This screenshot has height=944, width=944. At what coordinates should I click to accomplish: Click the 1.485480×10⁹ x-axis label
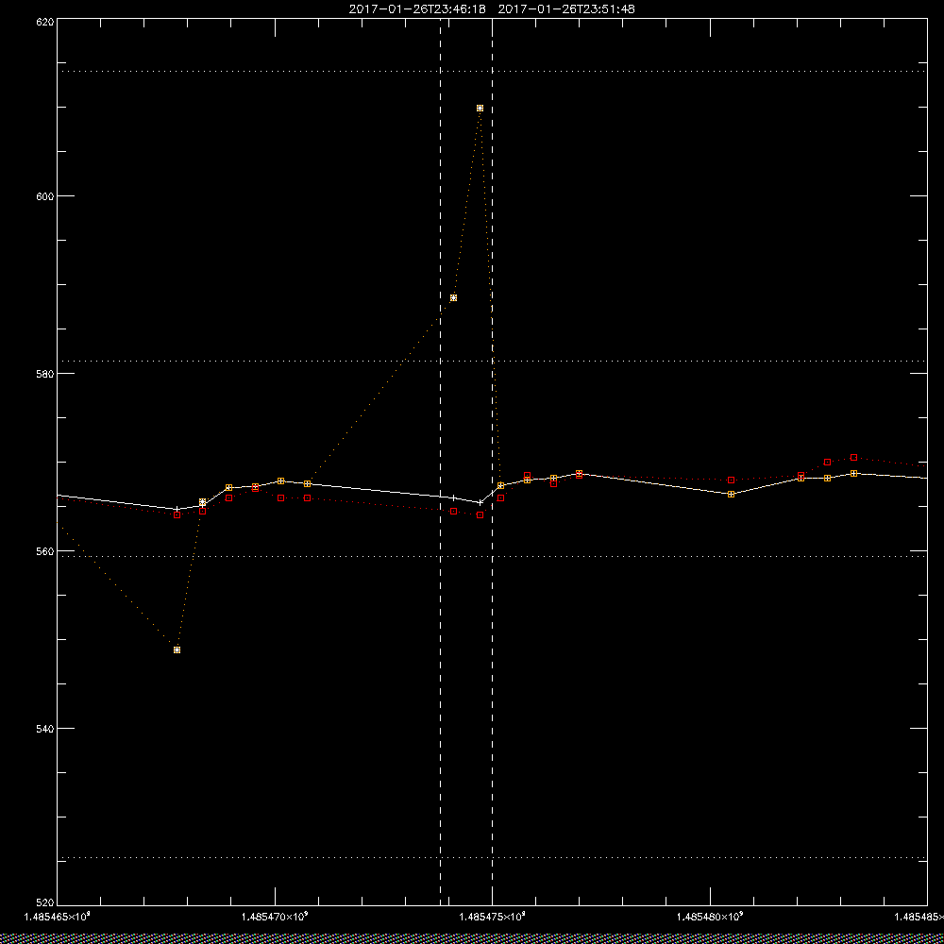point(711,917)
